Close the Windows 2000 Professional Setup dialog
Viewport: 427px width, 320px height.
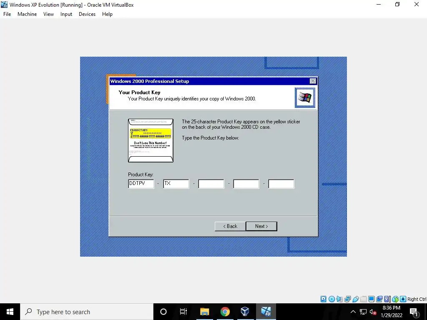(313, 81)
